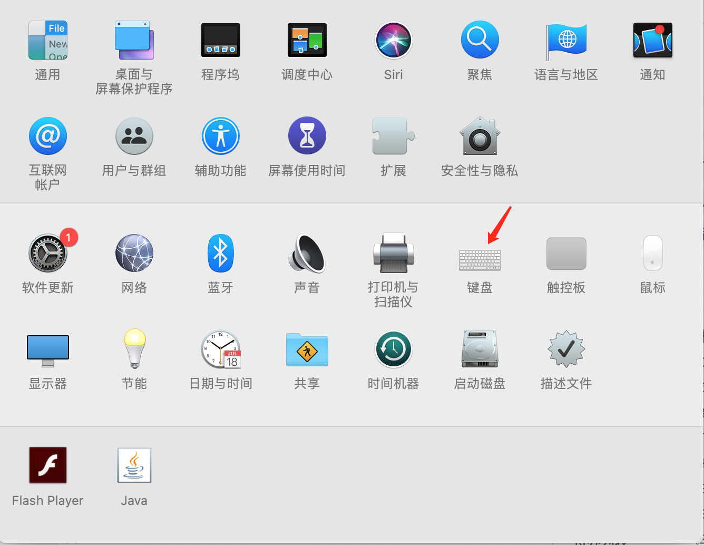Viewport: 704px width, 545px height.
Task: Open 聚焦 (Spotlight) preferences
Action: coord(480,40)
